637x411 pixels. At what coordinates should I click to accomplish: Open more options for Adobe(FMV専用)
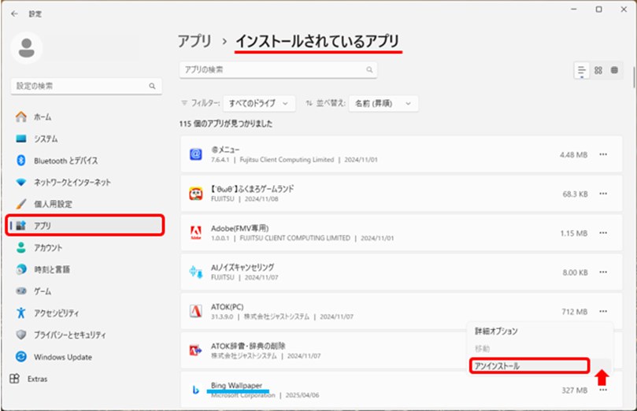[x=603, y=233]
